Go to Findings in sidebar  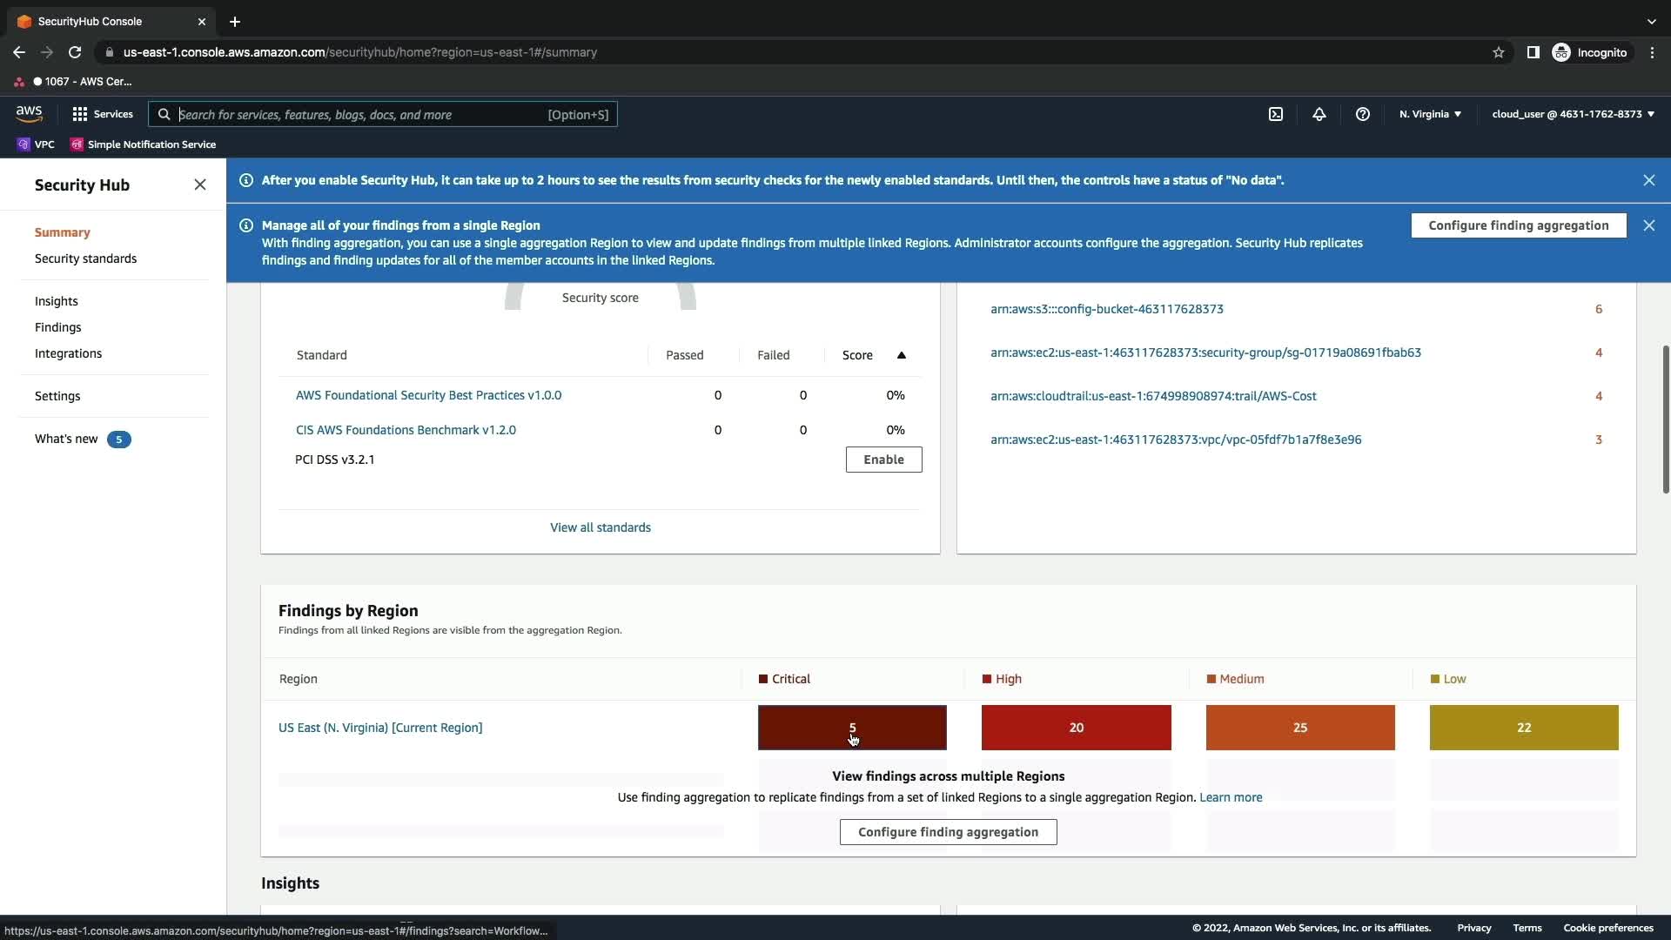57,327
